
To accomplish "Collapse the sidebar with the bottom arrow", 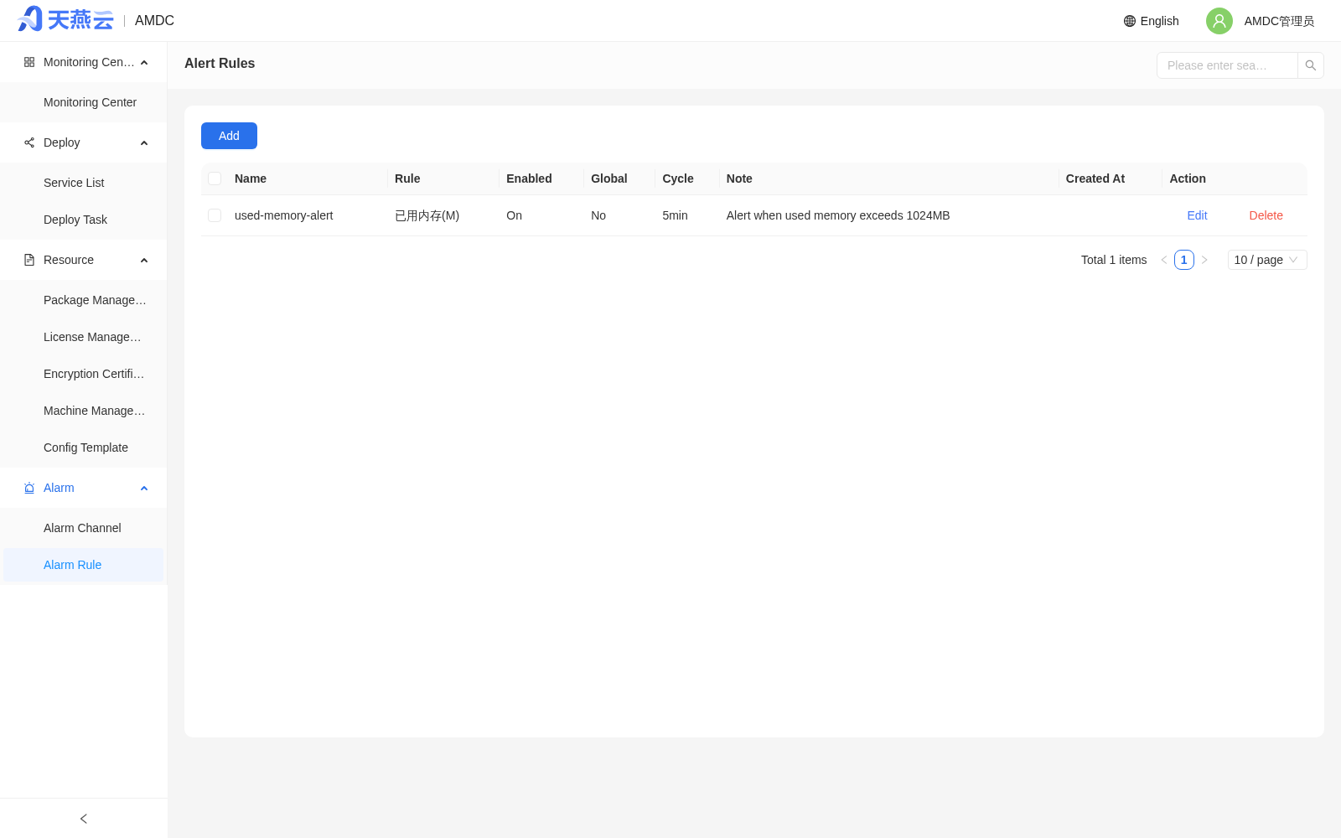I will tap(84, 819).
